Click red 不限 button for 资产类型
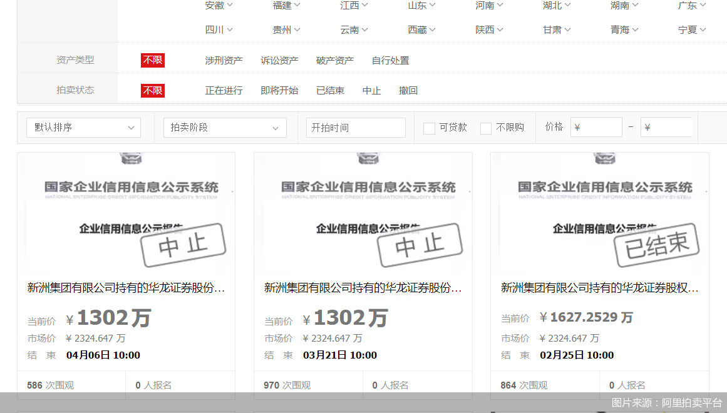 pos(153,61)
